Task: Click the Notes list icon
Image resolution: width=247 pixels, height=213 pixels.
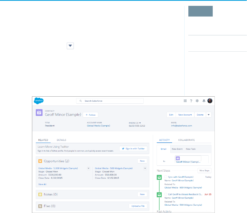Action: coord(40,194)
